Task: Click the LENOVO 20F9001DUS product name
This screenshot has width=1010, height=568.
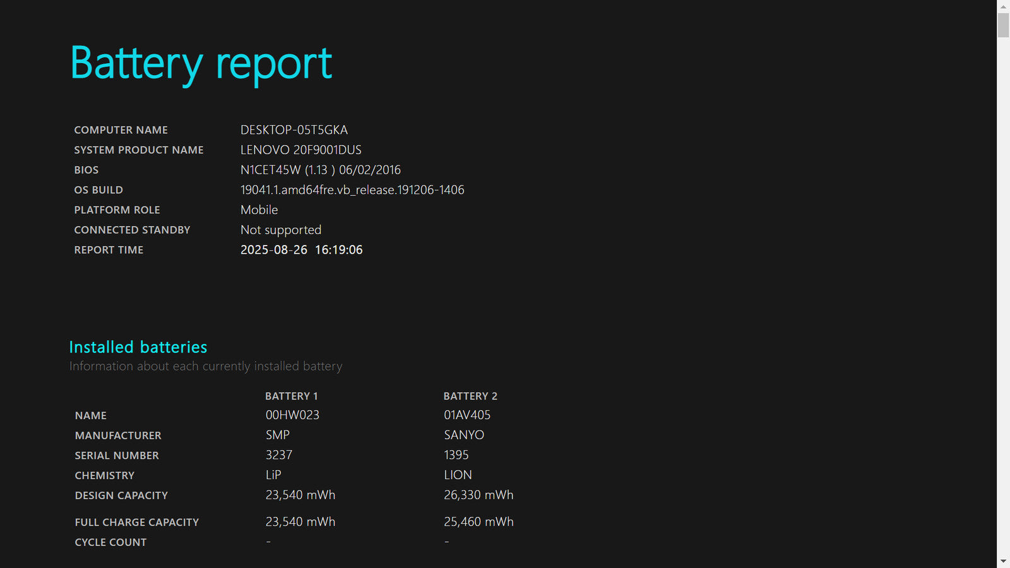Action: click(301, 150)
